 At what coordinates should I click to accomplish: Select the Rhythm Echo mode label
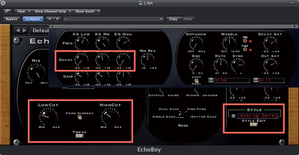click(204, 117)
